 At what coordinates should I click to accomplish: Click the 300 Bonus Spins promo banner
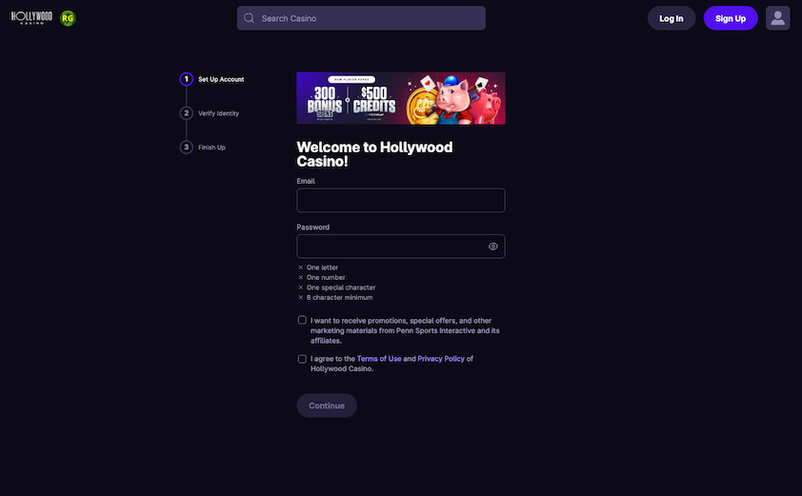click(400, 98)
